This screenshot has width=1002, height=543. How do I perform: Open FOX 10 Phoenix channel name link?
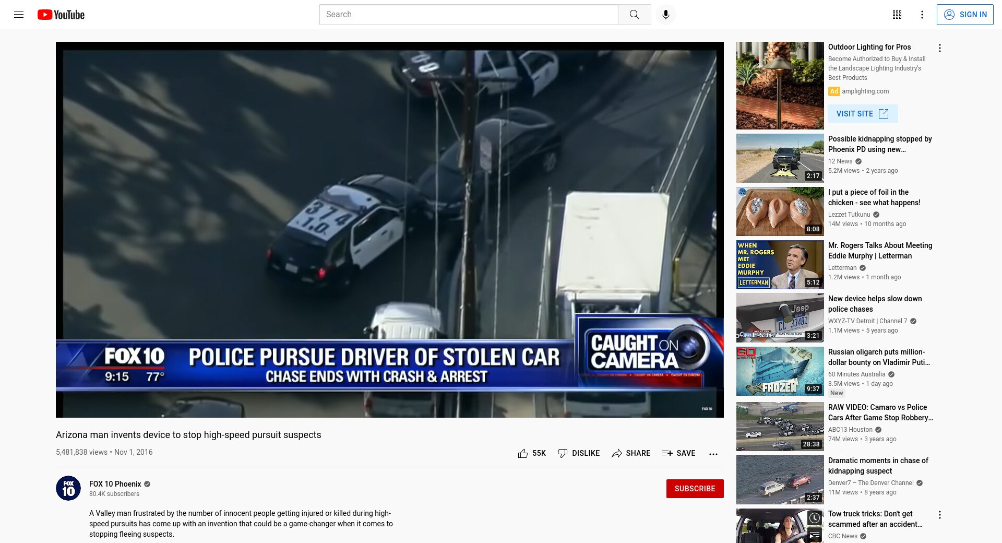coord(115,484)
